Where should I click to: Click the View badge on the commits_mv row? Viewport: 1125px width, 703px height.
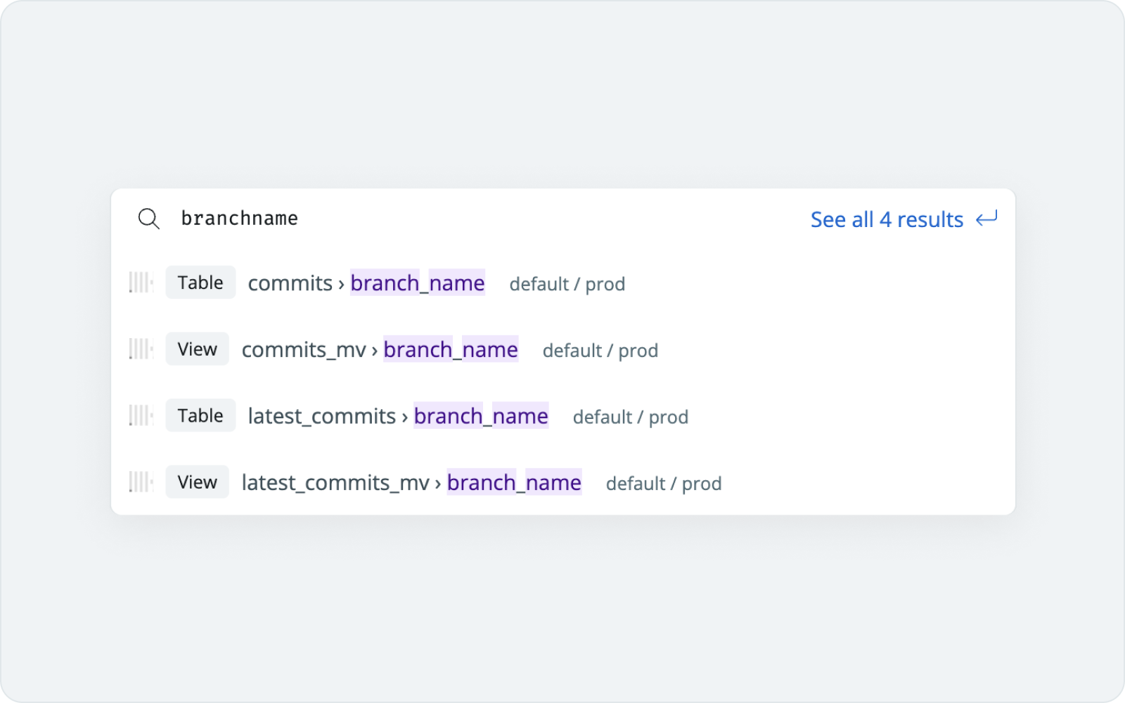coord(197,349)
